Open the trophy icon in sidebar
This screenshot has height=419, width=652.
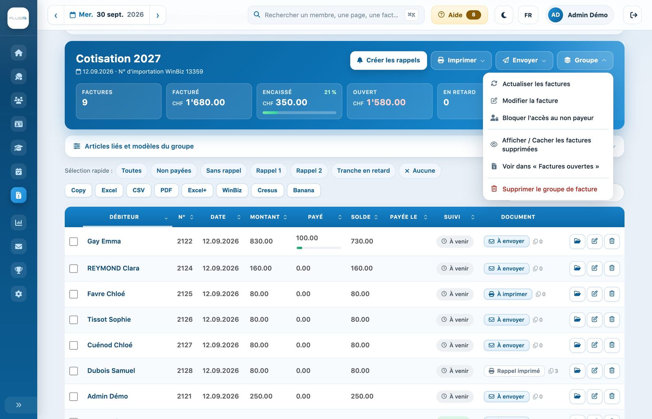18,270
